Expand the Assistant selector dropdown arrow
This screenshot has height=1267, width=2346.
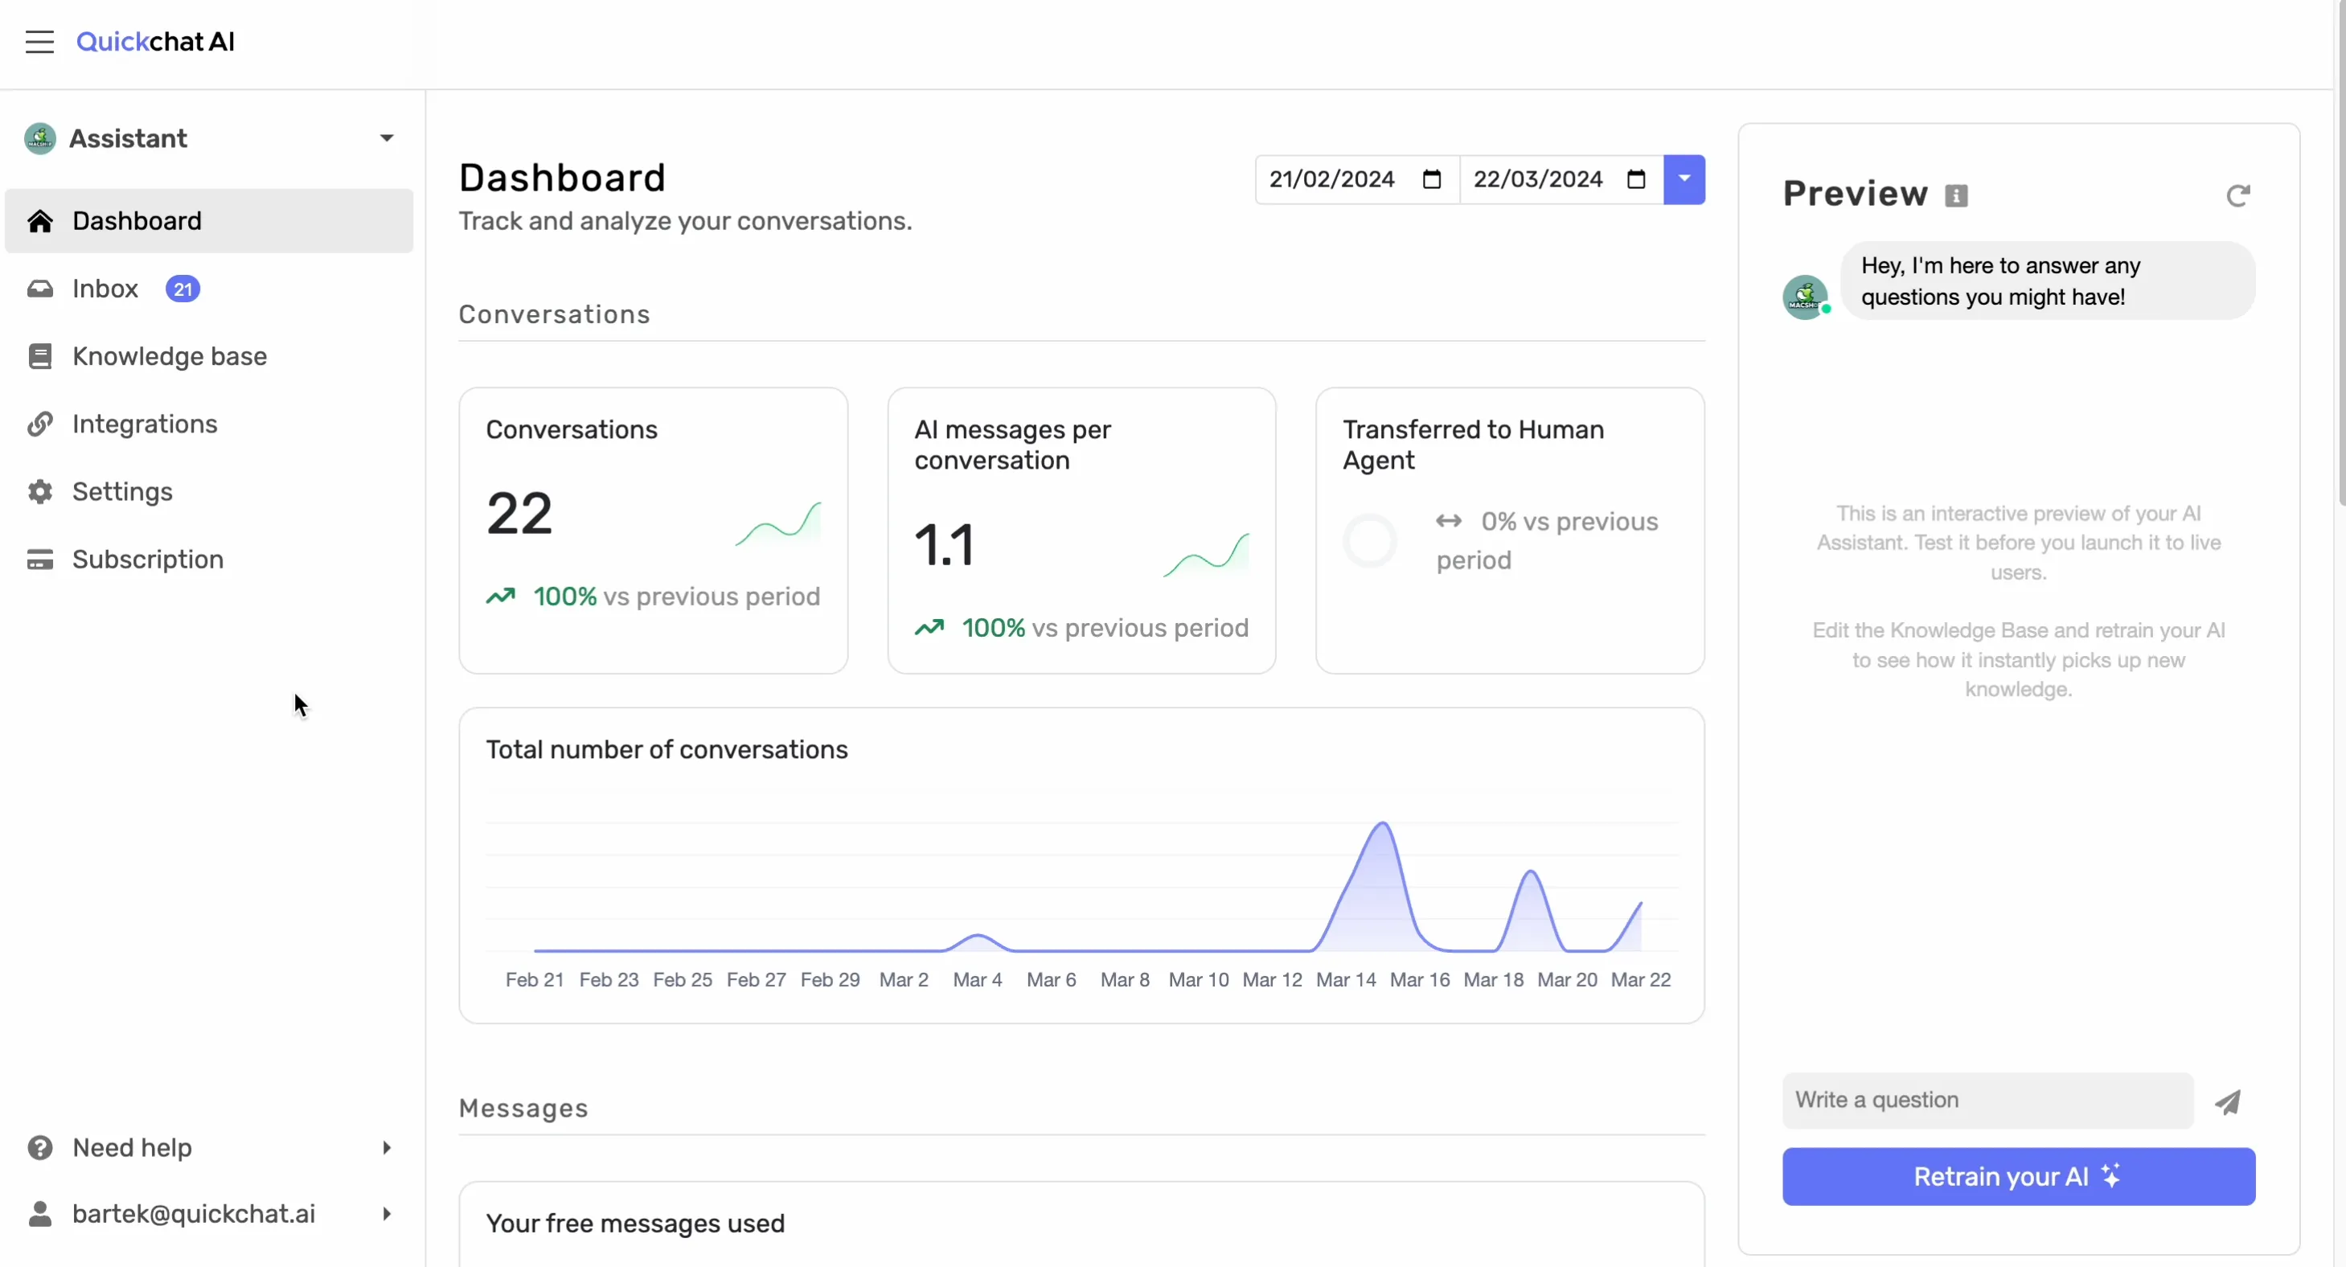[x=386, y=138]
